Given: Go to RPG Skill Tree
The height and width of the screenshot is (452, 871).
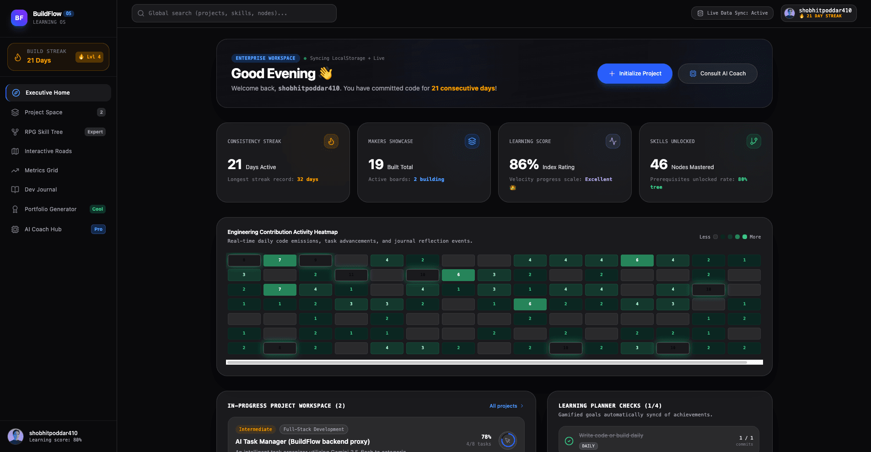Looking at the screenshot, I should point(58,132).
